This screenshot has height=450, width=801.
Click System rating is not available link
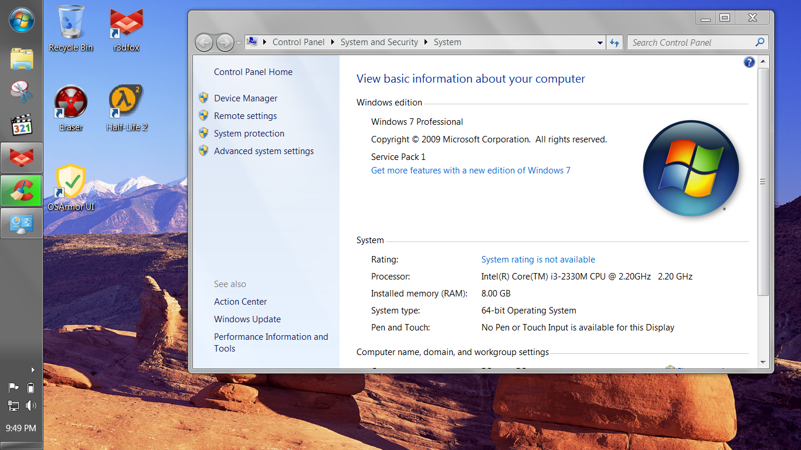coord(538,260)
